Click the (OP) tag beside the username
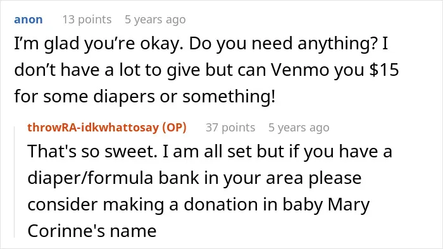The image size is (443, 249). (x=174, y=128)
